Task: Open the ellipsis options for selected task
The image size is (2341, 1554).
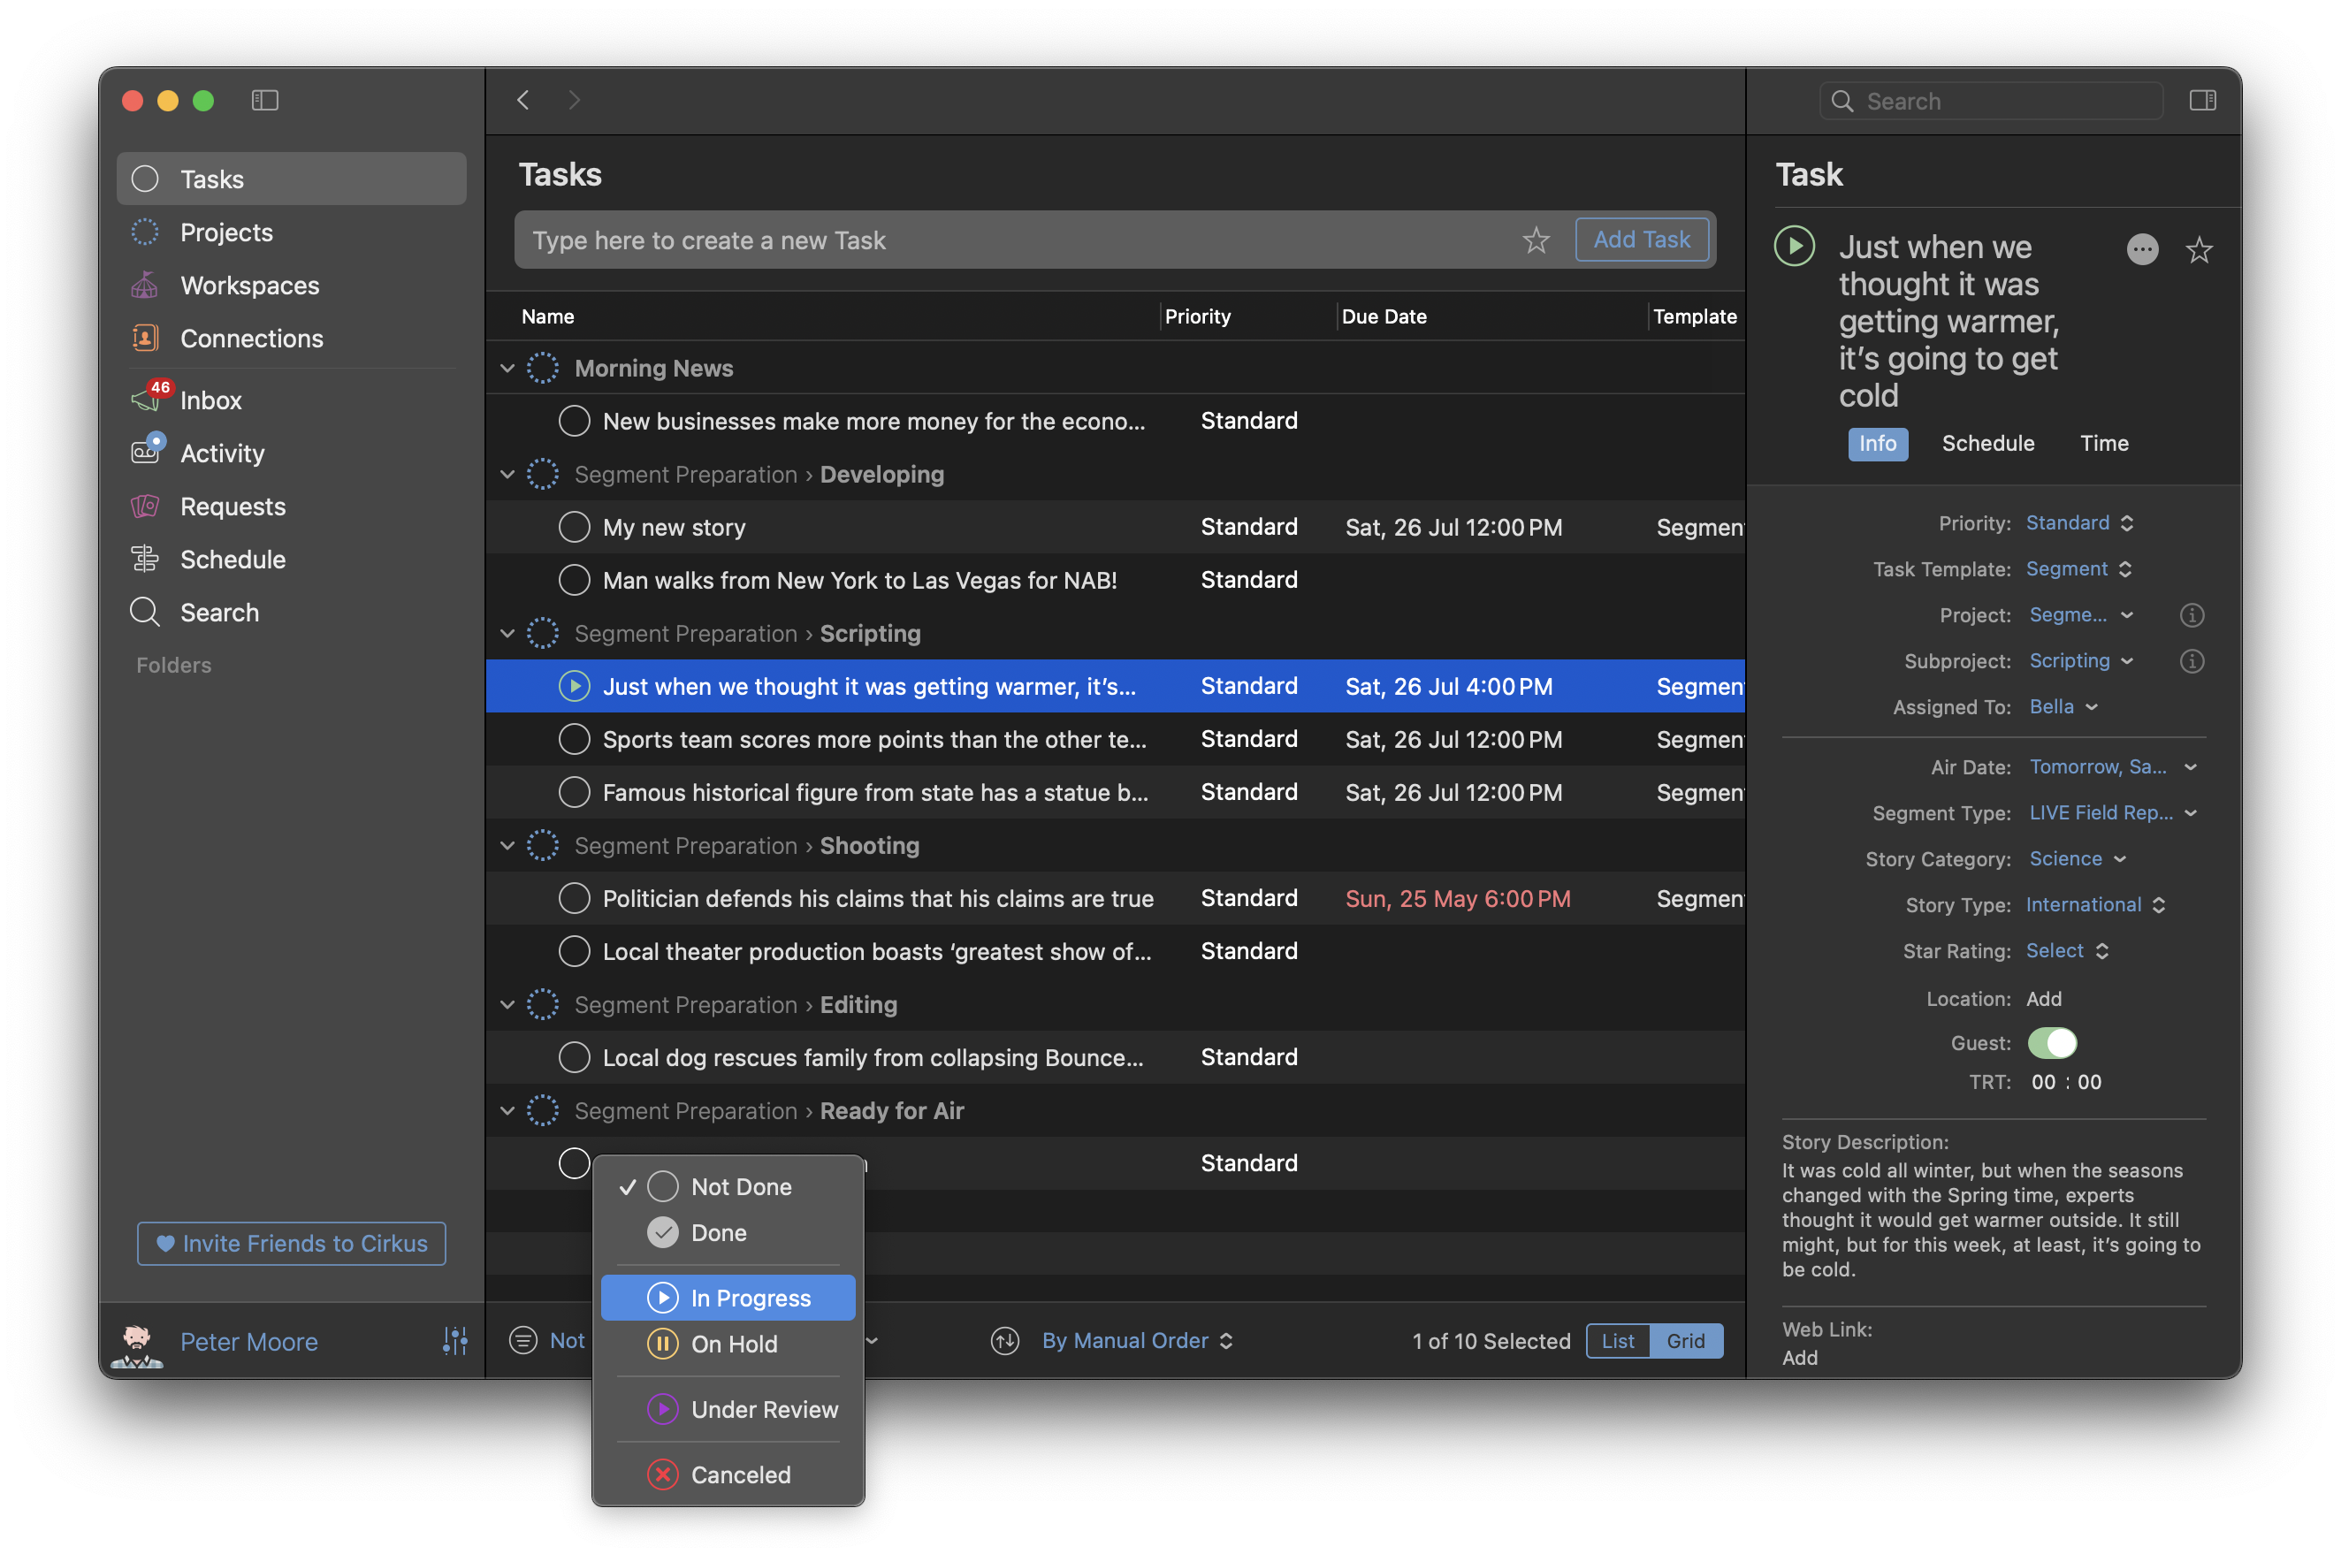Action: point(2141,250)
